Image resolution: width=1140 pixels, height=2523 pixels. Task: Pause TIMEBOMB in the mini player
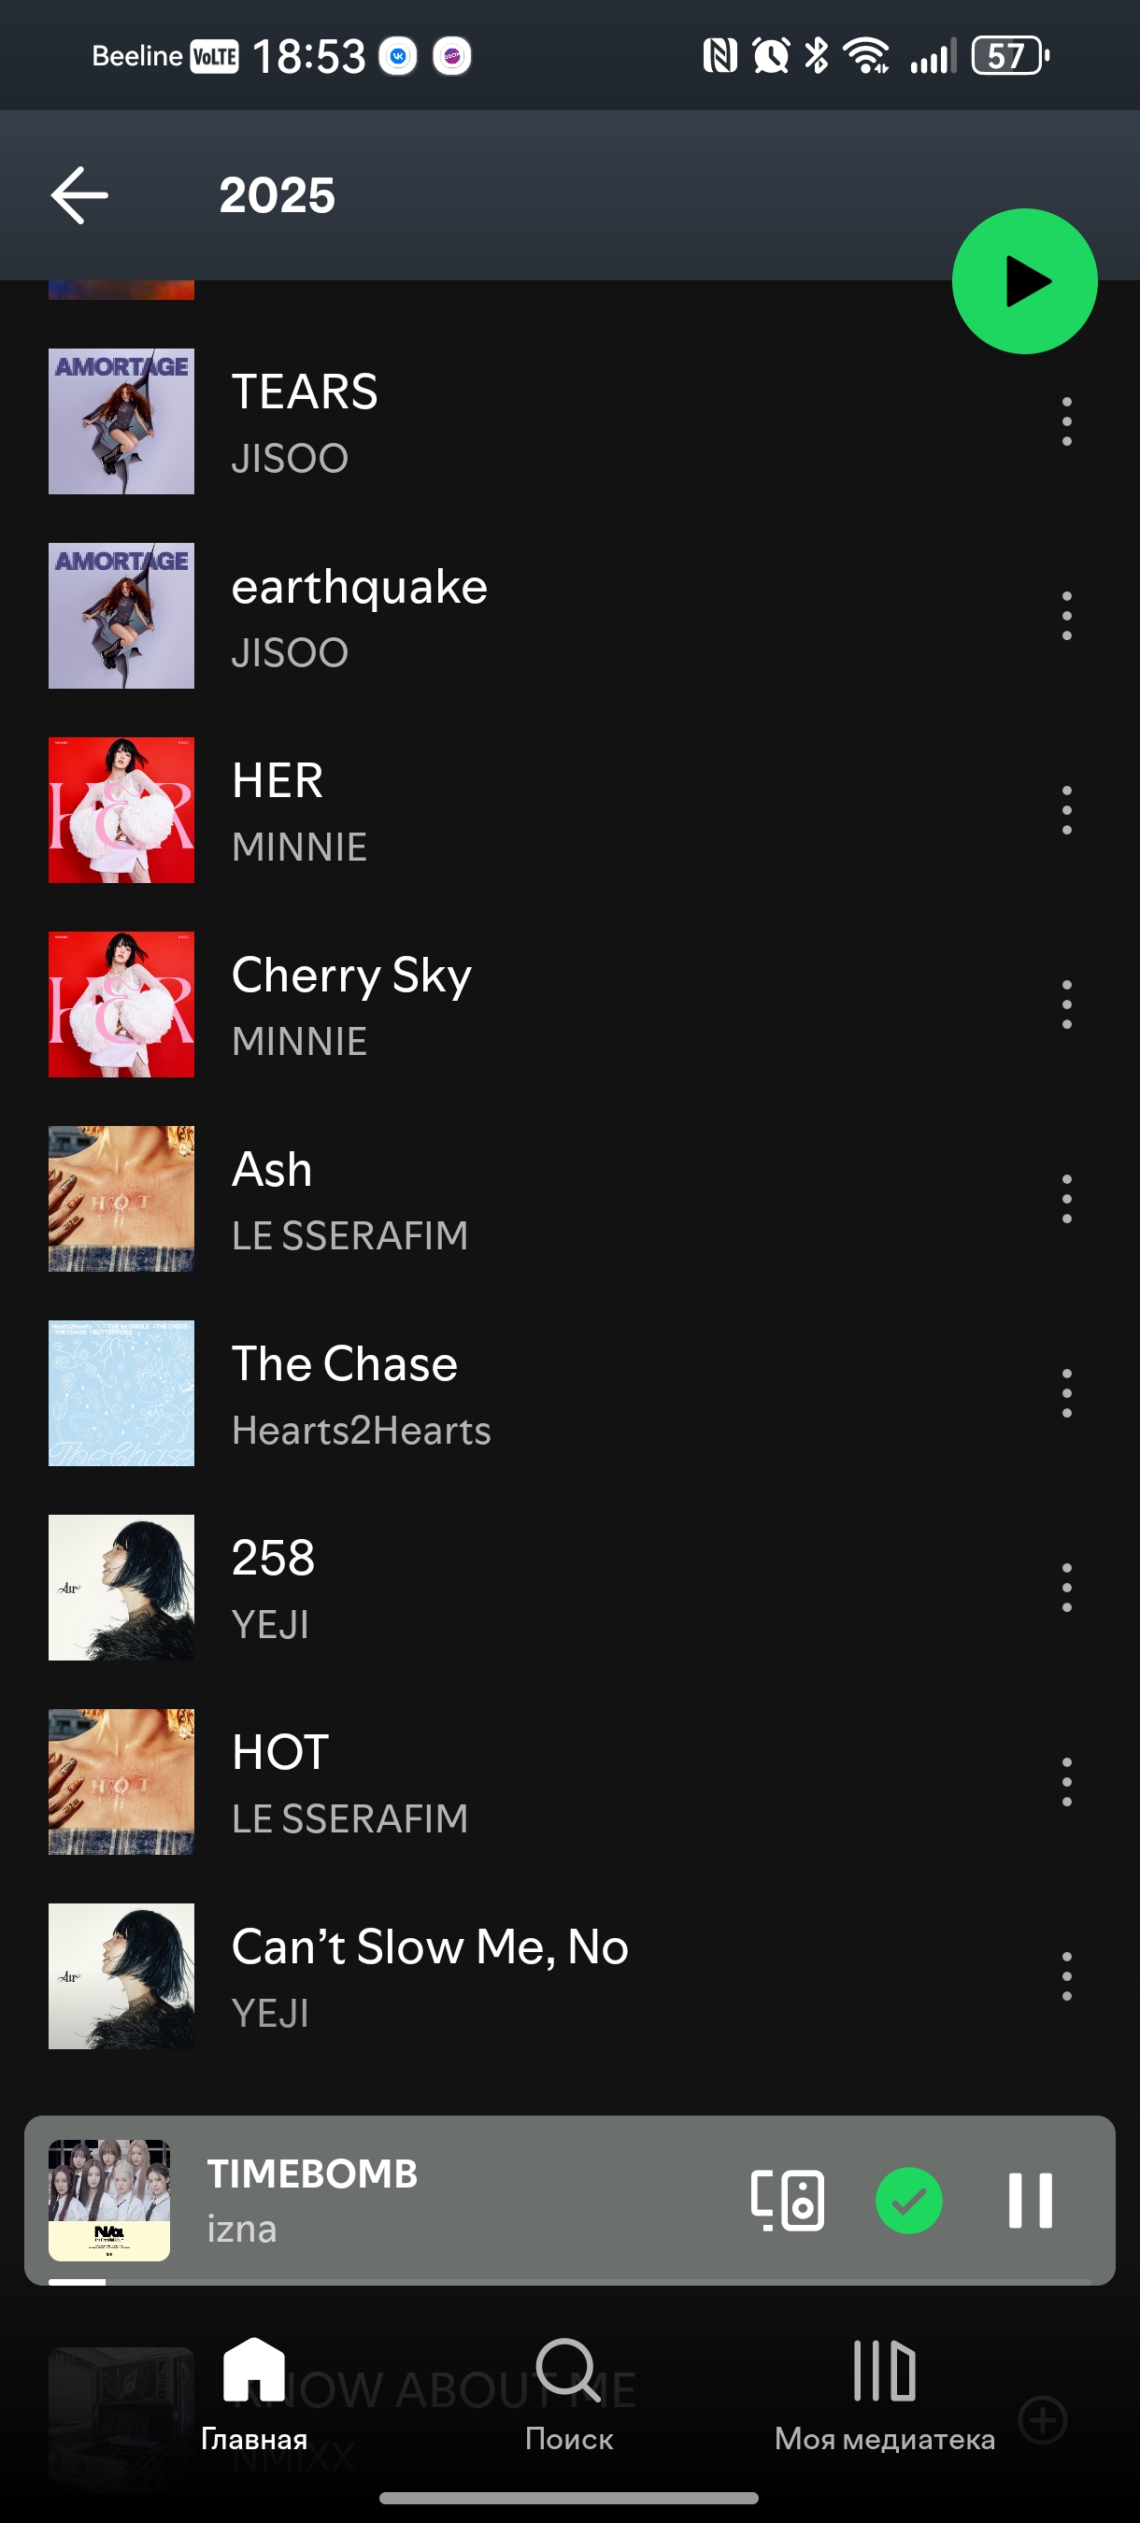click(x=1031, y=2200)
